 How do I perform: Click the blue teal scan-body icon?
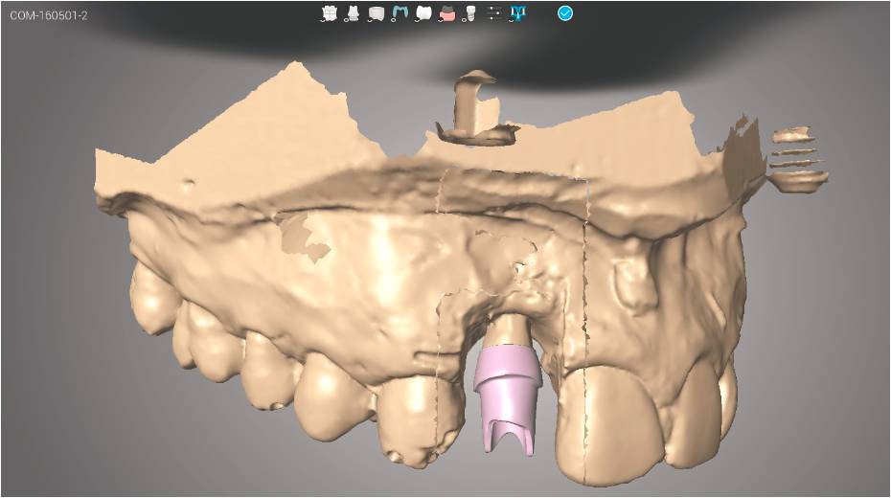click(518, 13)
